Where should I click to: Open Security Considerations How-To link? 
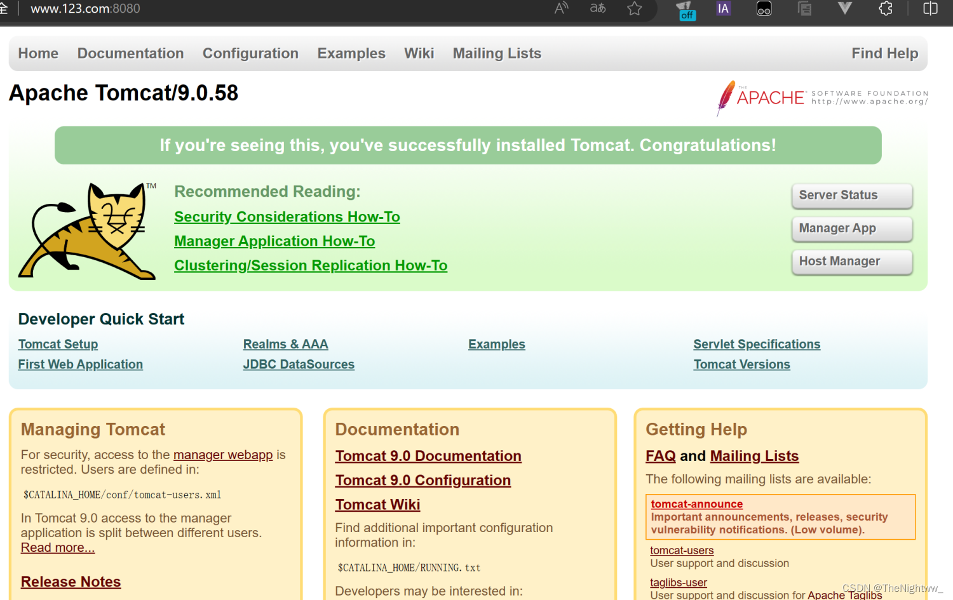[287, 217]
